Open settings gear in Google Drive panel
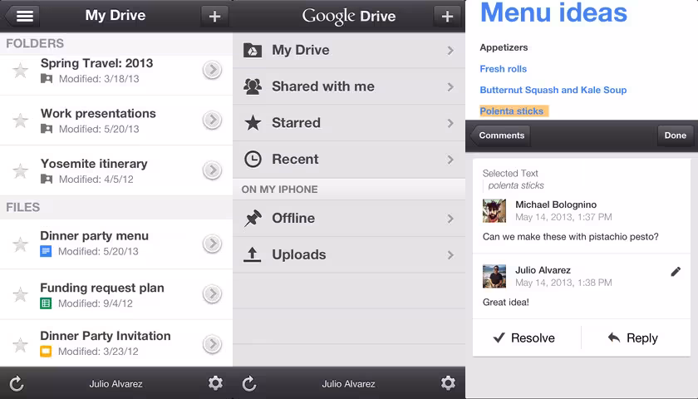This screenshot has height=399, width=698. coord(448,383)
